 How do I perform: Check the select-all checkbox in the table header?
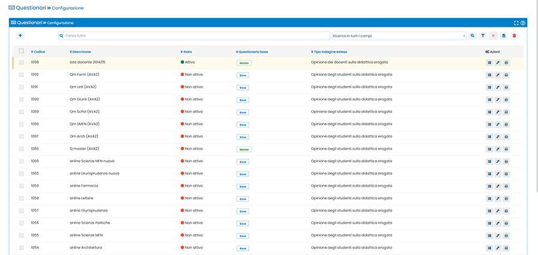(x=22, y=51)
